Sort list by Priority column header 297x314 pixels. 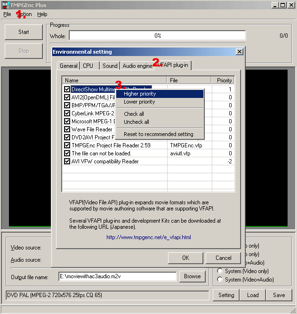click(x=224, y=81)
